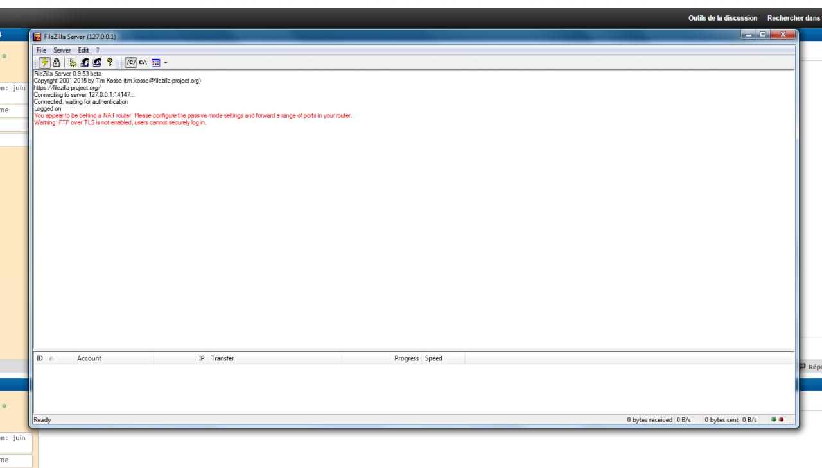The image size is (822, 468).
Task: Click the Speed column header
Action: (443, 358)
